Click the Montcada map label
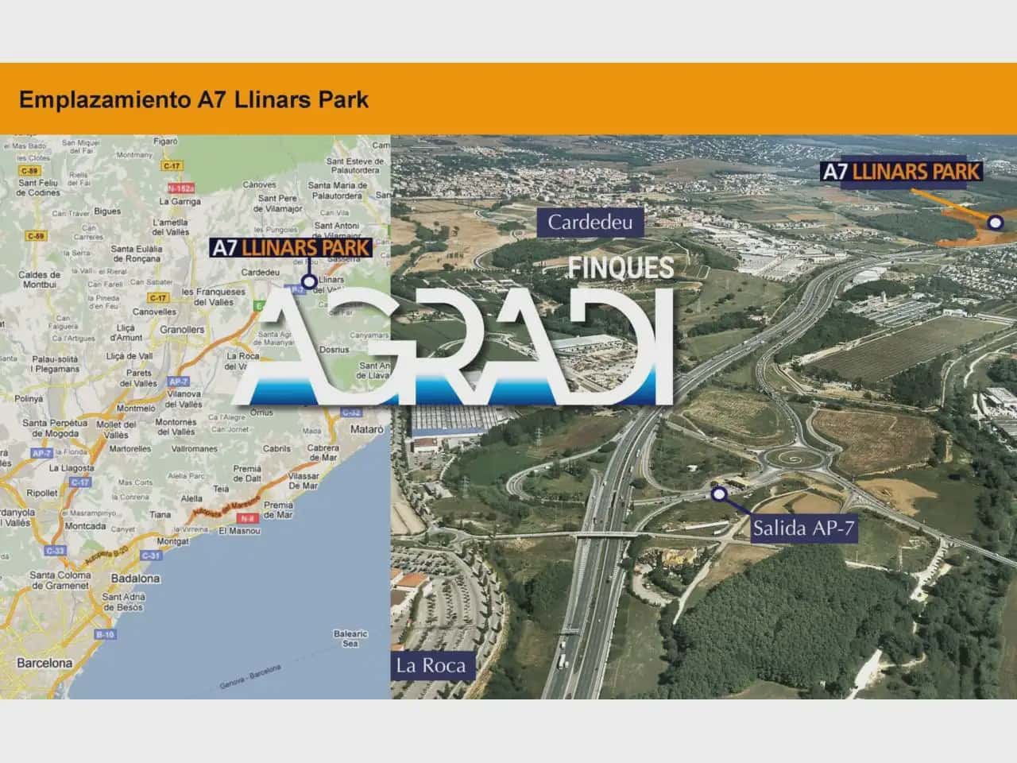This screenshot has width=1017, height=763. (85, 526)
